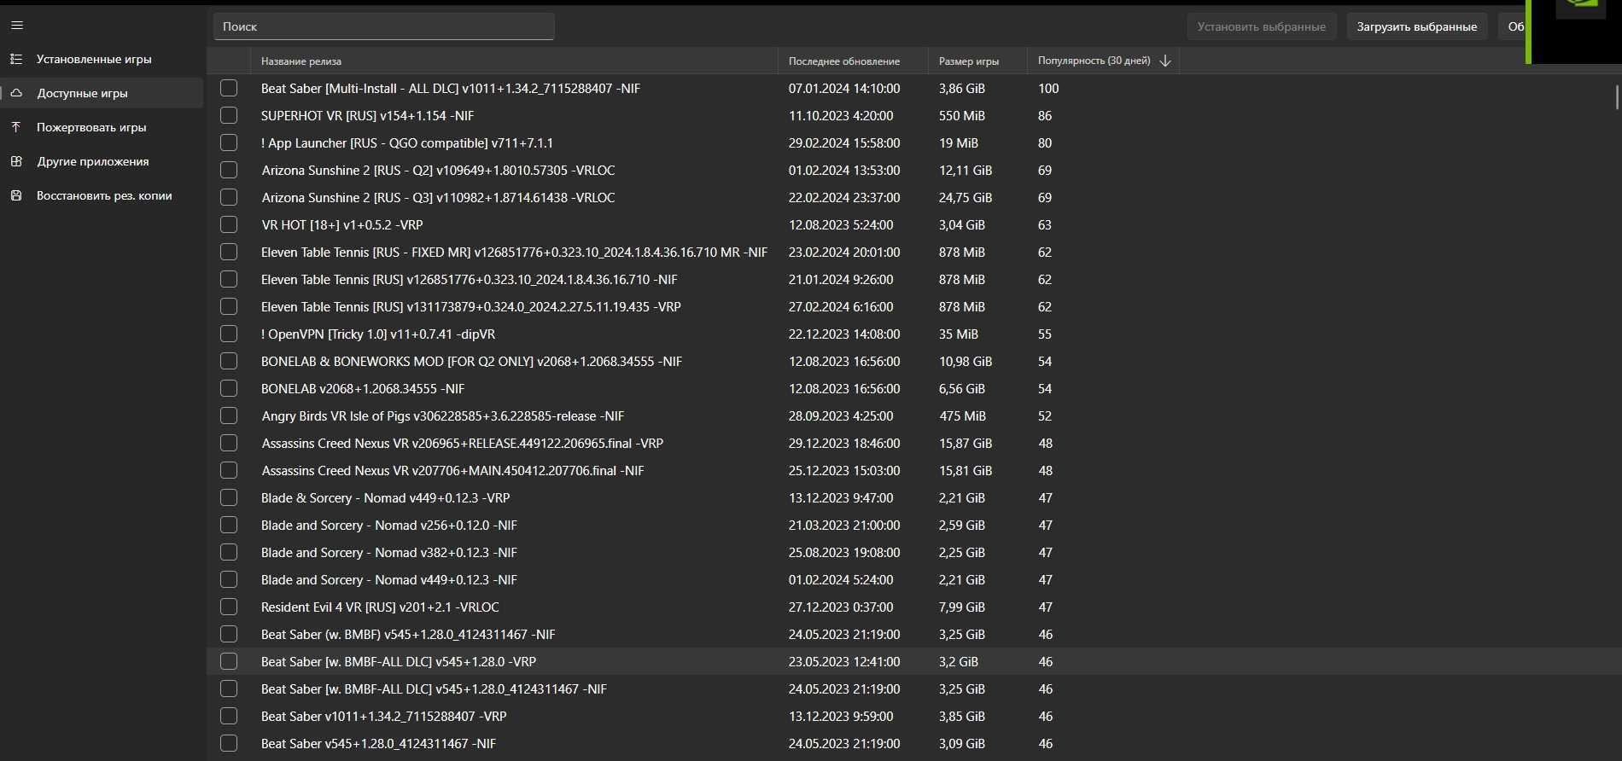1622x761 pixels.
Task: Select Eleven Table Tennis [RUS] v131173879 -VRP title
Action: coord(471,306)
